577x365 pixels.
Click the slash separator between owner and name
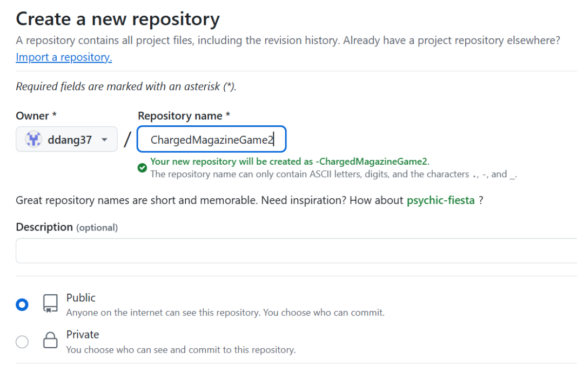[128, 140]
